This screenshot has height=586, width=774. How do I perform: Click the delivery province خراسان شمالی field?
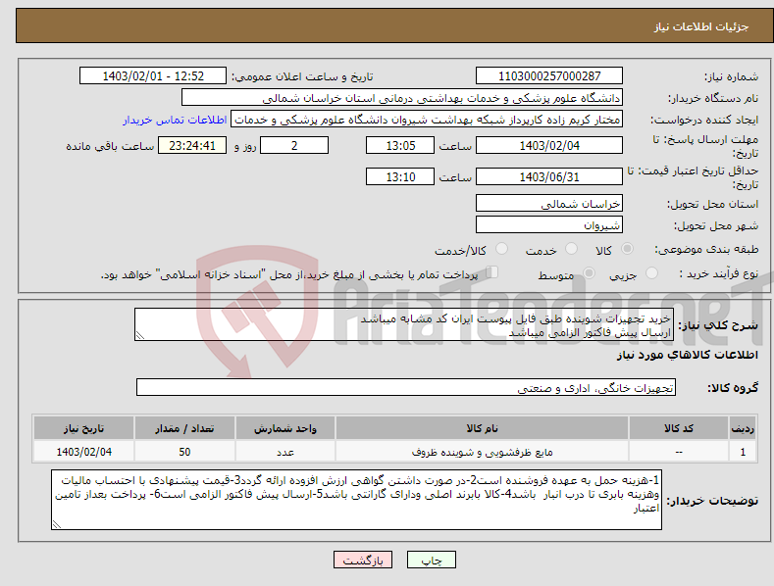click(x=549, y=203)
